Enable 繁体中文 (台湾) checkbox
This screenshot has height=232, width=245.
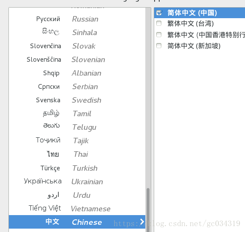pos(159,23)
